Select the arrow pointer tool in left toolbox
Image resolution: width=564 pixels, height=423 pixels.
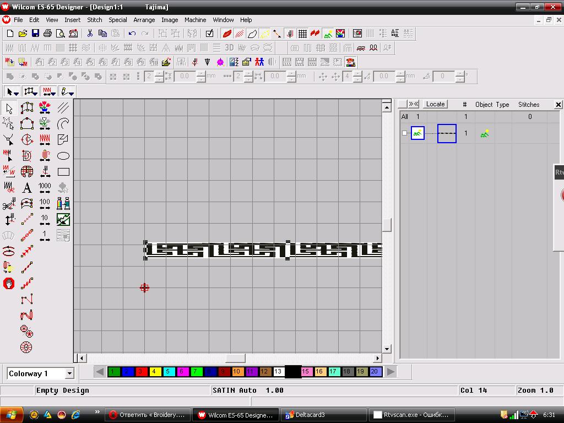pos(9,109)
